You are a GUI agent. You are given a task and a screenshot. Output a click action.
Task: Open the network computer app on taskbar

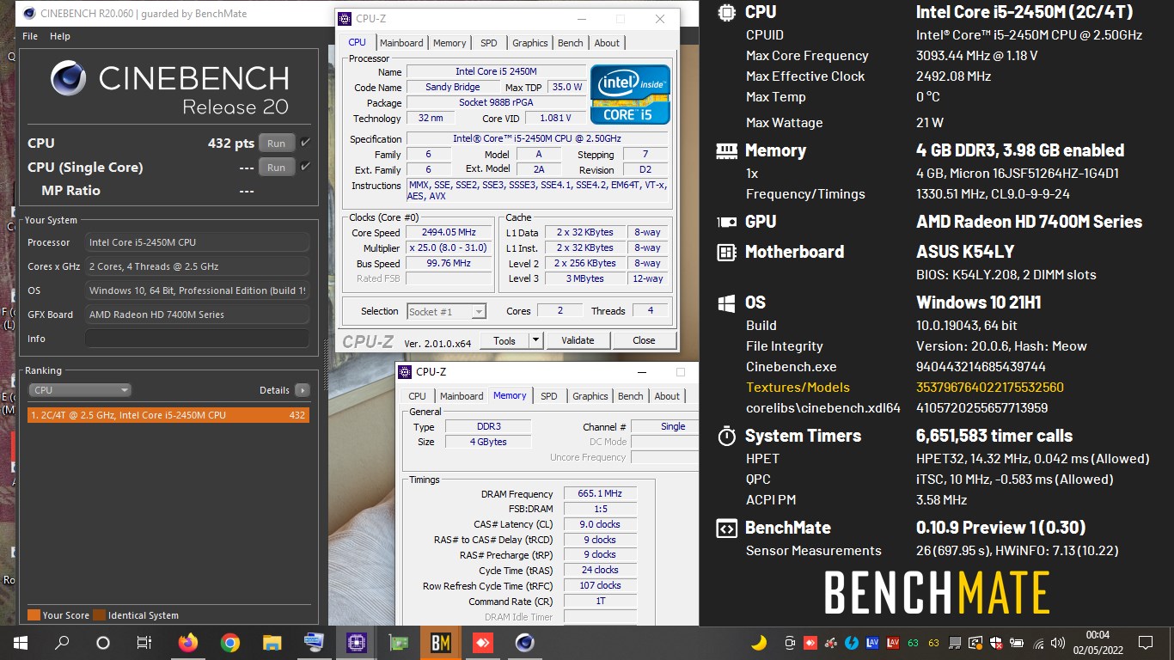click(x=314, y=642)
